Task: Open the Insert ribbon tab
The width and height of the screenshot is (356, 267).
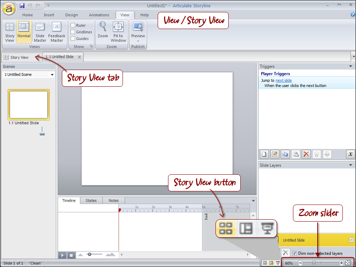Action: [49, 15]
